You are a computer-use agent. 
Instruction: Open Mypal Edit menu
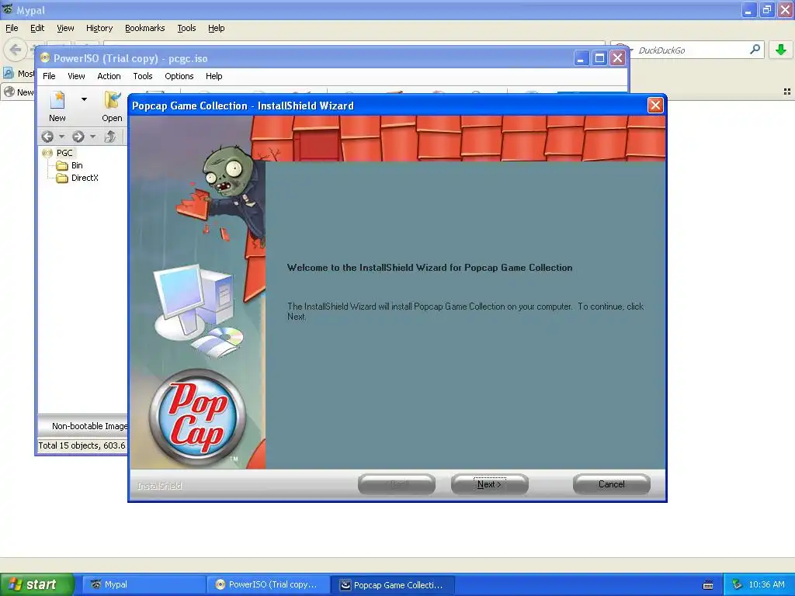(37, 28)
